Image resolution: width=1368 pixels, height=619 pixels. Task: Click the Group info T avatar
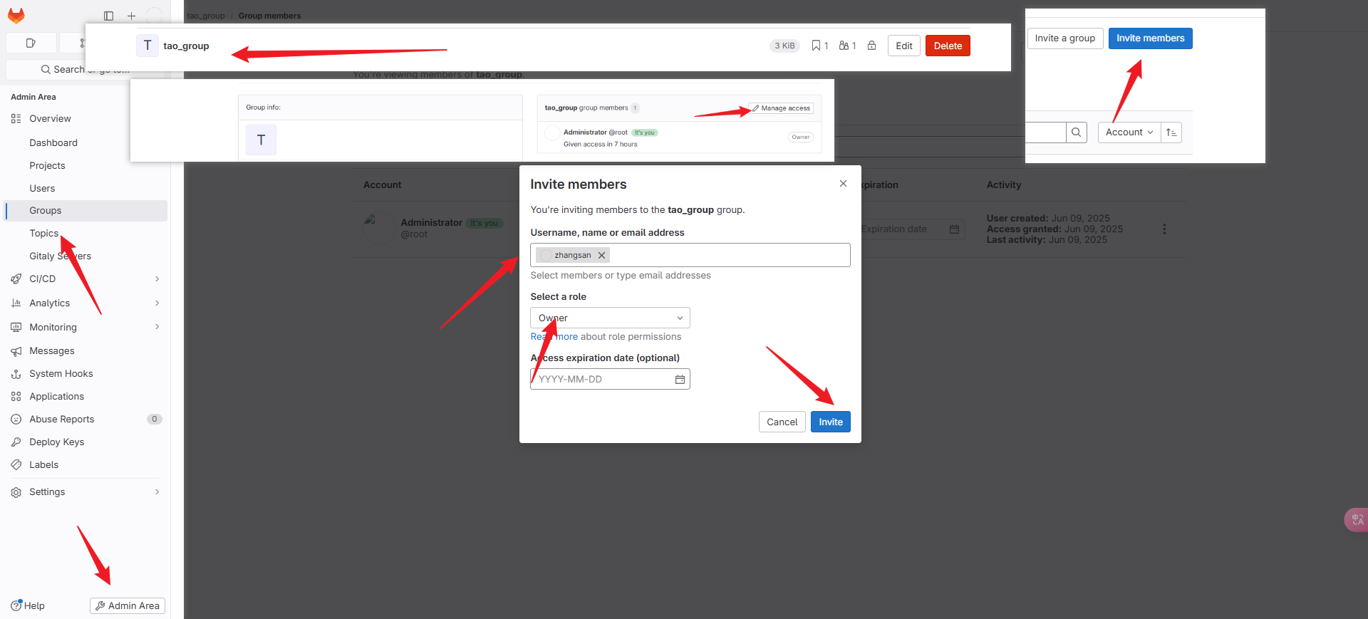click(261, 140)
